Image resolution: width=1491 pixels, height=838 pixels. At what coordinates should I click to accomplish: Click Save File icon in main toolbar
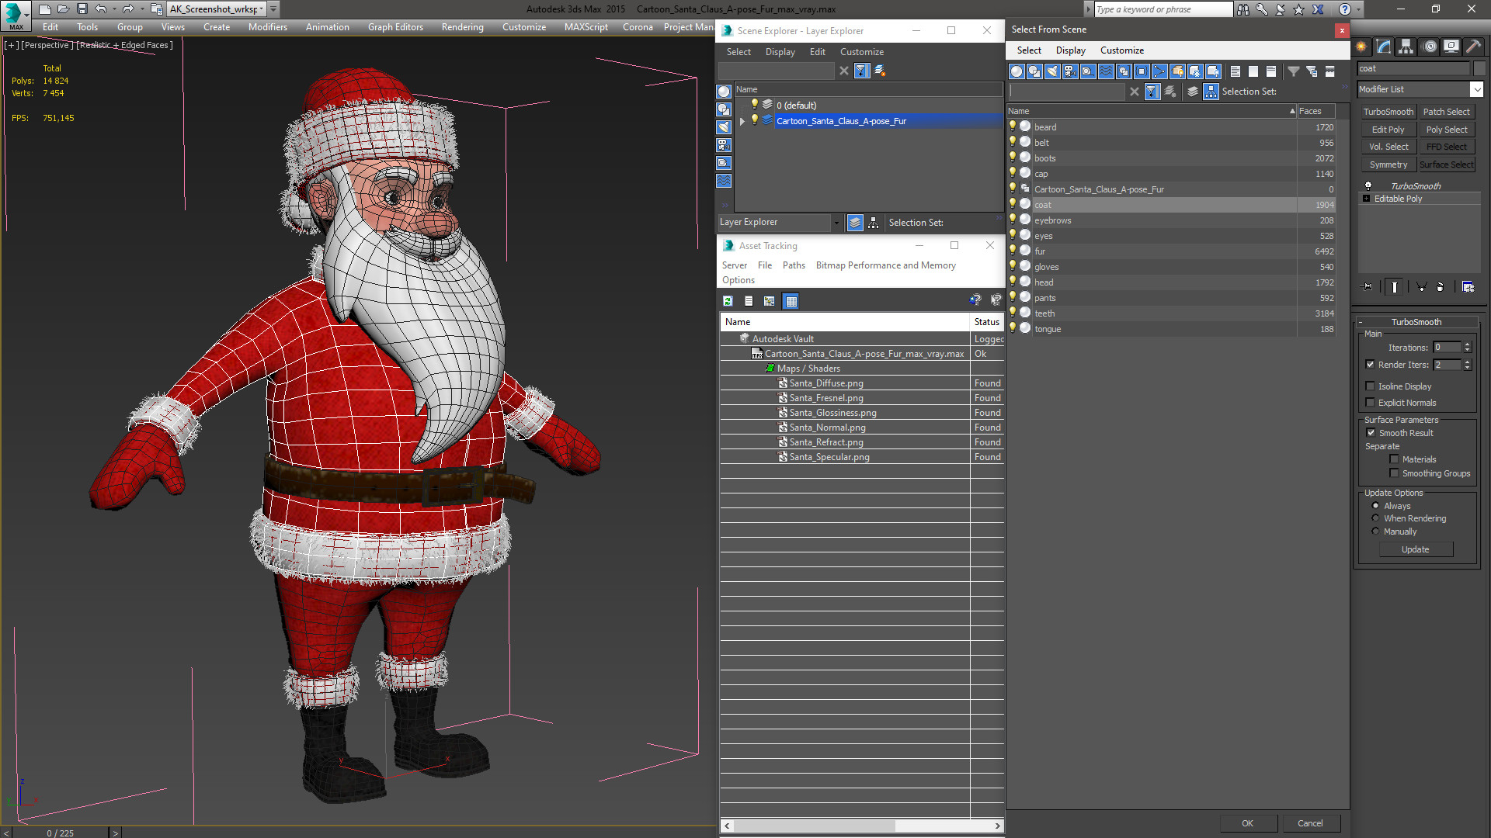[x=82, y=9]
